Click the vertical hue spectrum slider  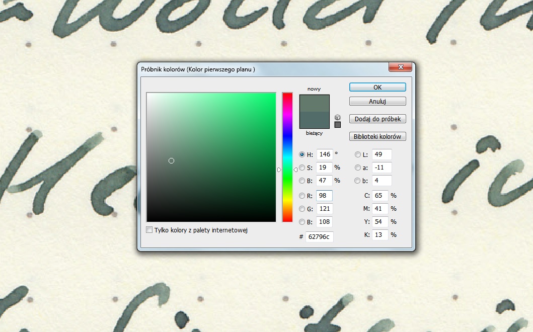[x=287, y=157]
